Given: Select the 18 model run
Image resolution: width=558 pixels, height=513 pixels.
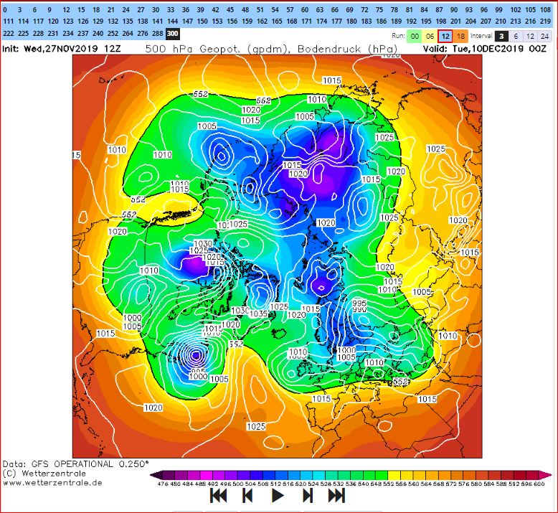Looking at the screenshot, I should (x=460, y=36).
